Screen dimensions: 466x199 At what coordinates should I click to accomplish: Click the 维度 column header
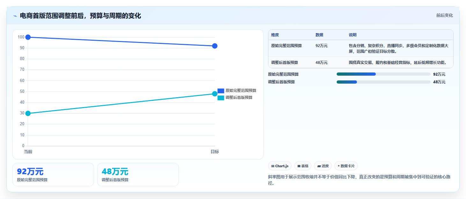275,35
